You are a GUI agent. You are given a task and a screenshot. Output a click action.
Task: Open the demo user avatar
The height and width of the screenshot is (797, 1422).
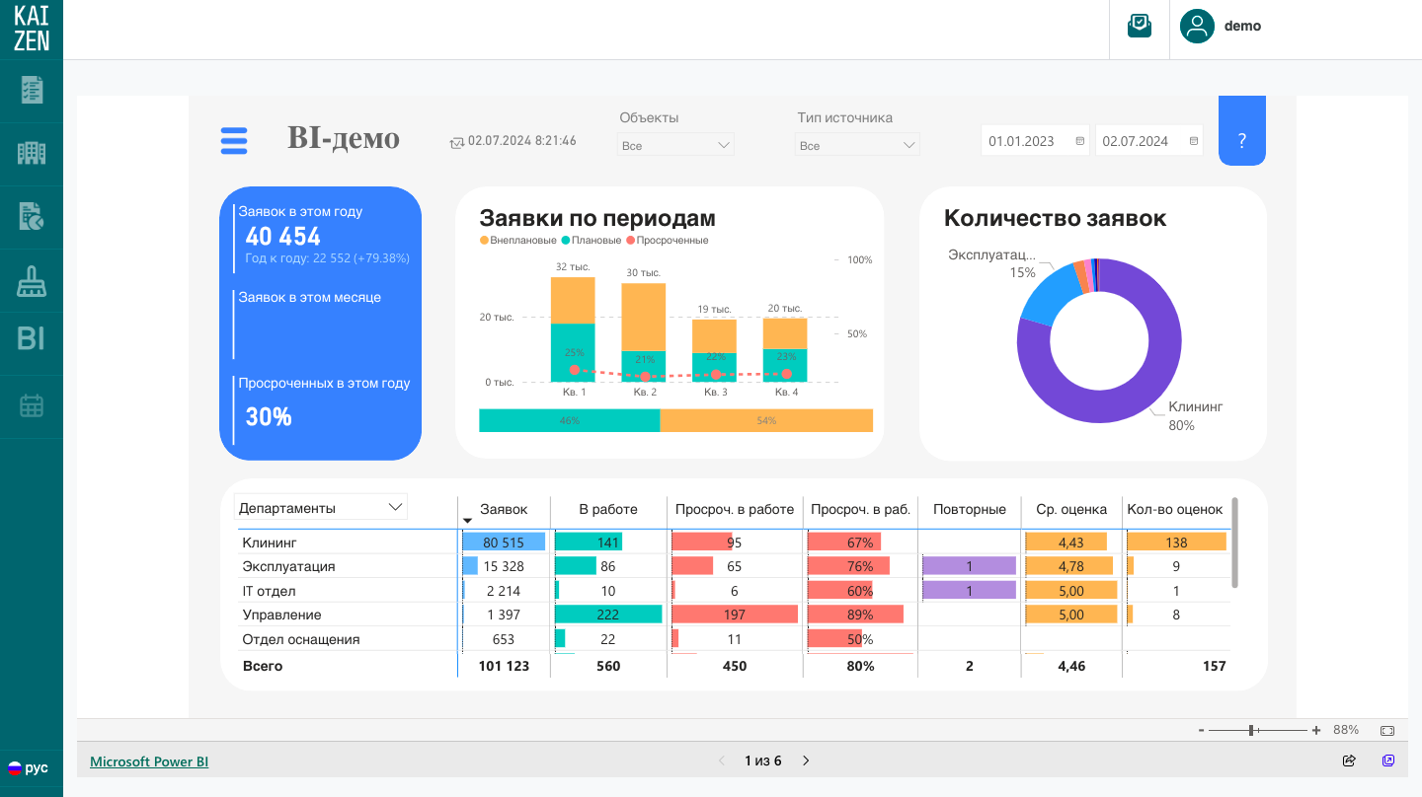(x=1197, y=27)
